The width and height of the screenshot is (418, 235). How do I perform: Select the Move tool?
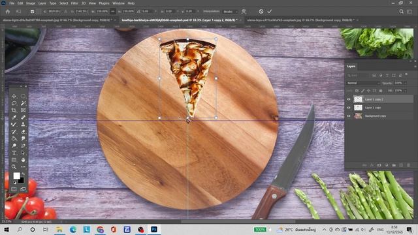pos(14,96)
